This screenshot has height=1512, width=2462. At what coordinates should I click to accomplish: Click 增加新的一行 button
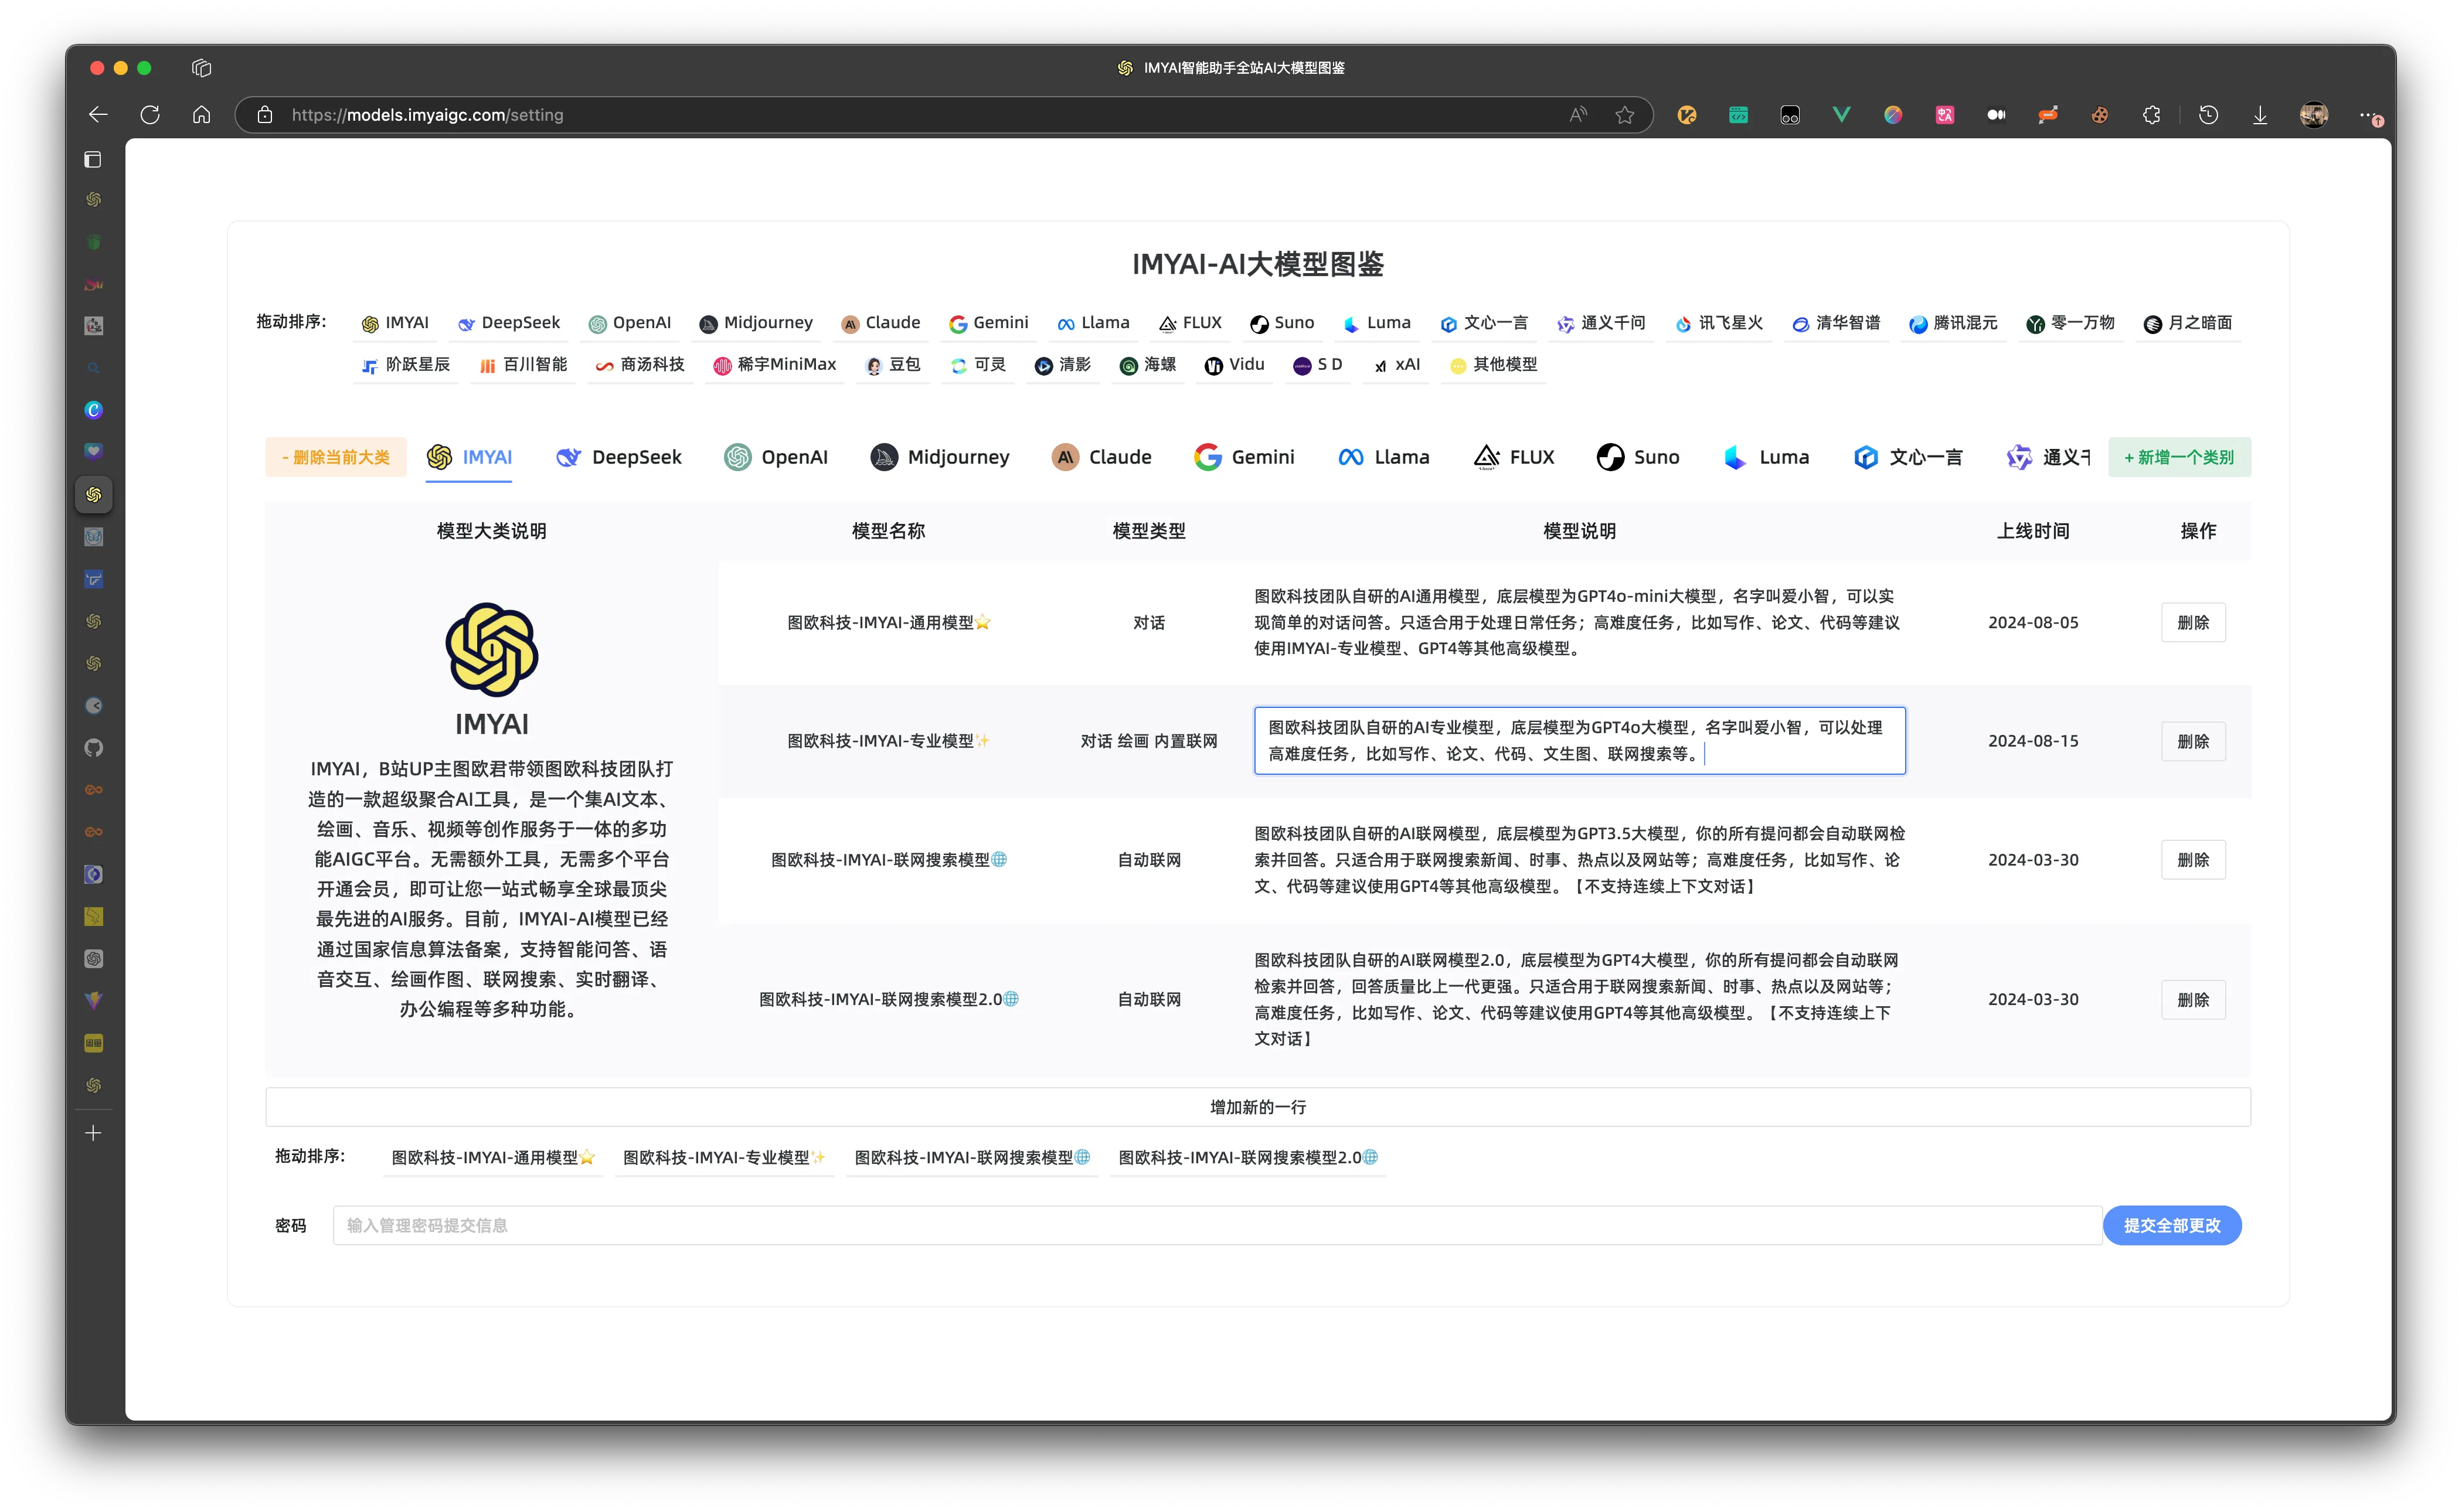click(x=1258, y=1107)
